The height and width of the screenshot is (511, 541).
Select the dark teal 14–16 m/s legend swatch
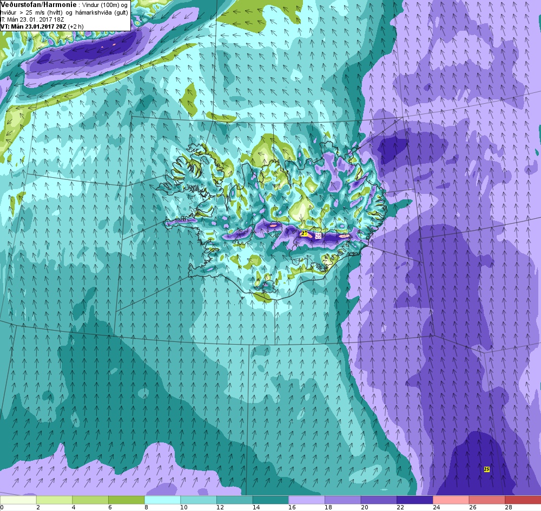270,500
